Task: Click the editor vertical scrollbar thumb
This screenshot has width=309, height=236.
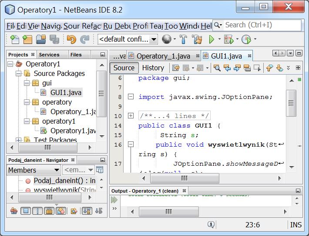Action: point(291,103)
